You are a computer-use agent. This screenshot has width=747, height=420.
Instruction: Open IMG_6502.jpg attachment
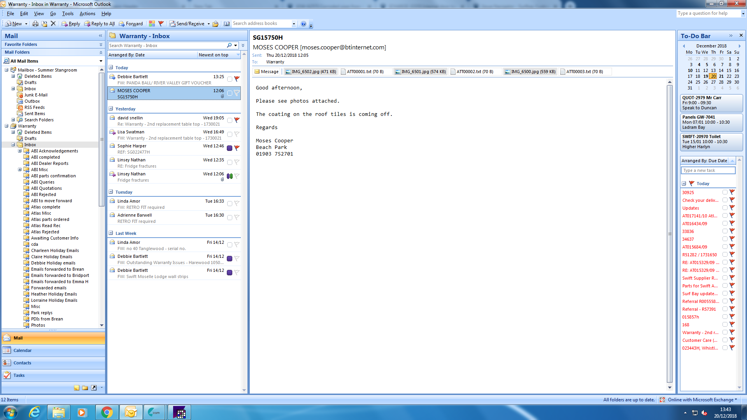click(x=310, y=72)
